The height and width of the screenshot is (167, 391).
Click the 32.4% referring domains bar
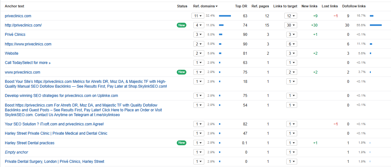pos(225,16)
